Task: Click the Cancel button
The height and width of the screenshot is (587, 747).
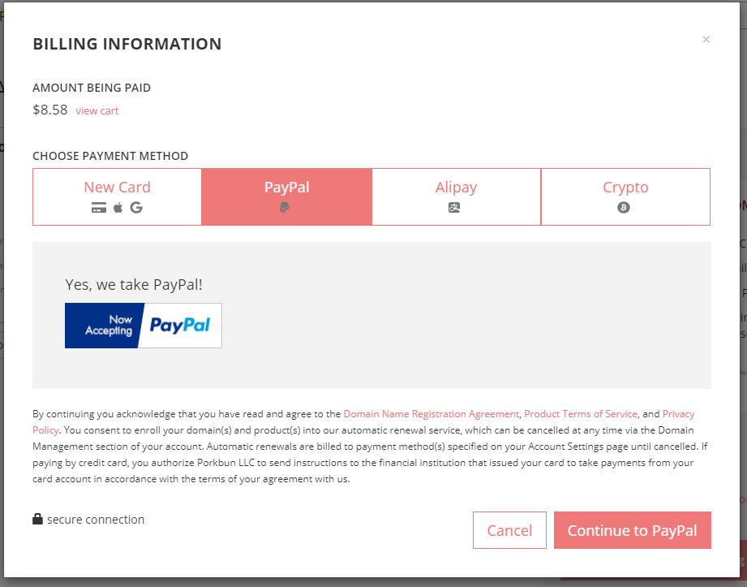Action: [x=509, y=530]
